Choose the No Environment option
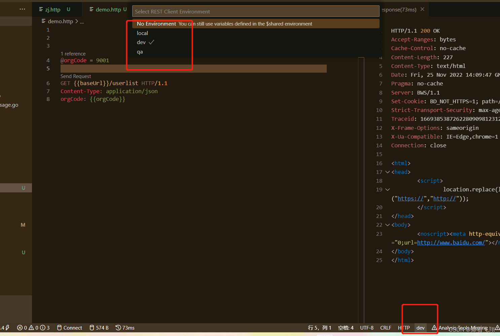The height and width of the screenshot is (336, 500). pos(256,24)
